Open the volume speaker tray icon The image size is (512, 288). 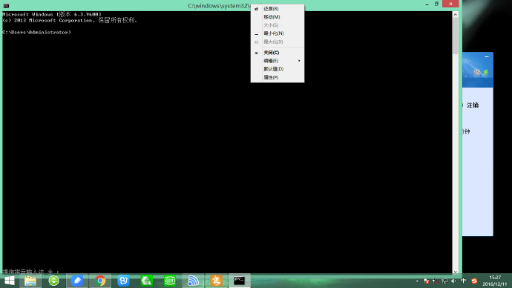(x=453, y=281)
